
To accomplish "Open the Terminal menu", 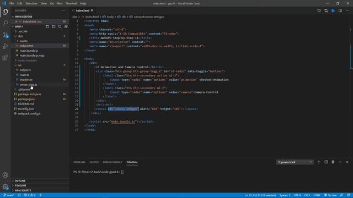I will (71, 3).
